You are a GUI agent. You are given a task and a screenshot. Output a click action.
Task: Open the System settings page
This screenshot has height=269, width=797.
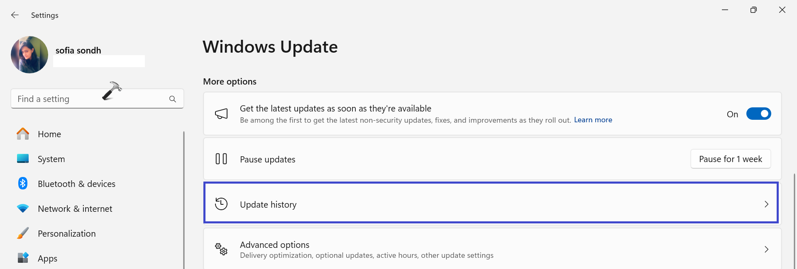[51, 159]
